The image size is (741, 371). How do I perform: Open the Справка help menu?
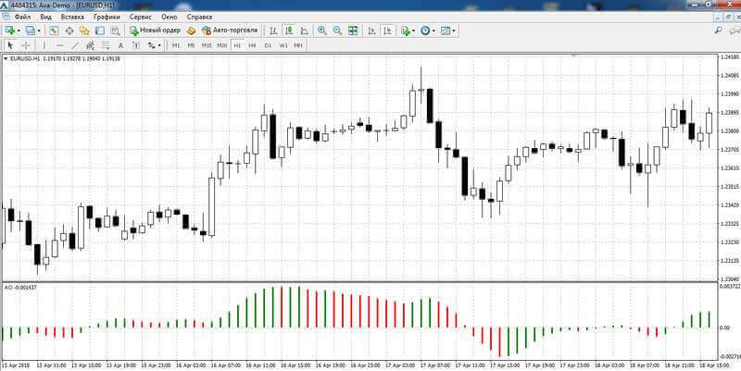(x=199, y=17)
